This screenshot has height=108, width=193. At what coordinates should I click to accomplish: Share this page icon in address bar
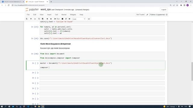[174, 5]
